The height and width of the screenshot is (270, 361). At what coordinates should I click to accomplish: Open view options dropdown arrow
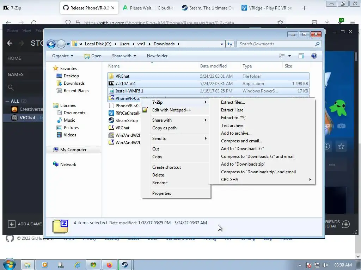click(x=290, y=56)
